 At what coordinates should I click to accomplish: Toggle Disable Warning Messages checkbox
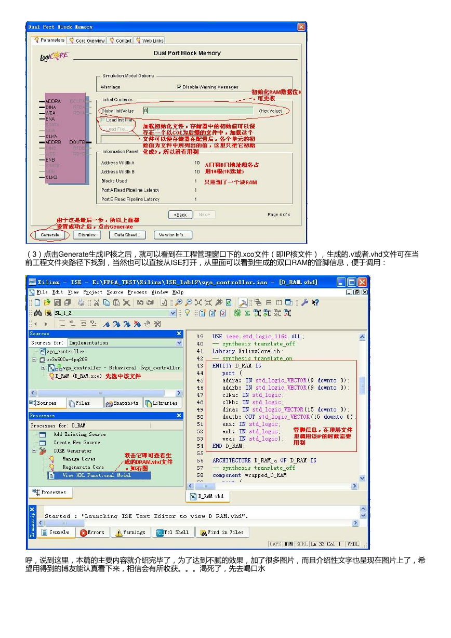[179, 87]
